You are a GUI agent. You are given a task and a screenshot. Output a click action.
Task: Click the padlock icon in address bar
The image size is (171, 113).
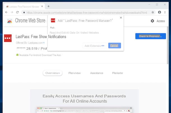click(24, 12)
